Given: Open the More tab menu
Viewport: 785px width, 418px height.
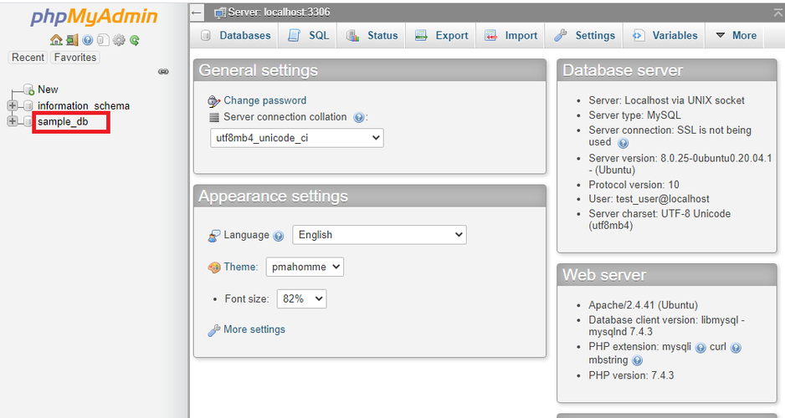Looking at the screenshot, I should pyautogui.click(x=736, y=35).
